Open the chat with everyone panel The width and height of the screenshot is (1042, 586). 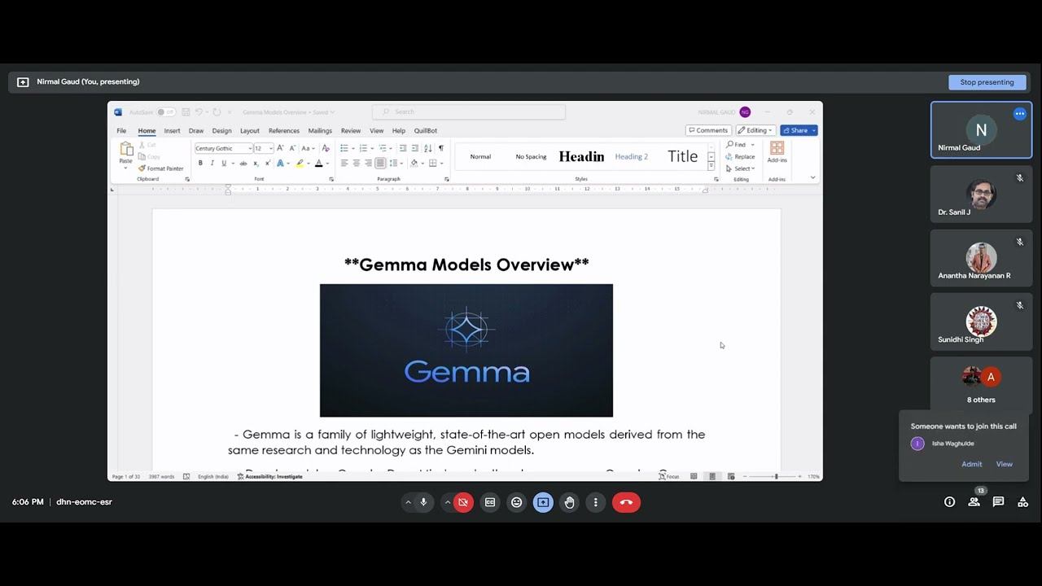[998, 502]
